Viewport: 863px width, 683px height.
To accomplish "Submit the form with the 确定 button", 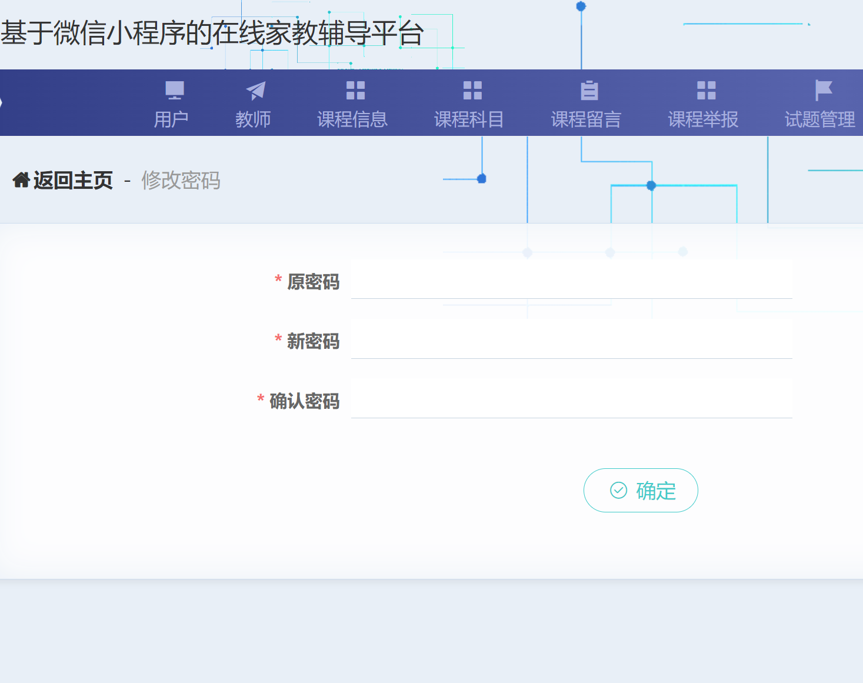I will click(641, 490).
